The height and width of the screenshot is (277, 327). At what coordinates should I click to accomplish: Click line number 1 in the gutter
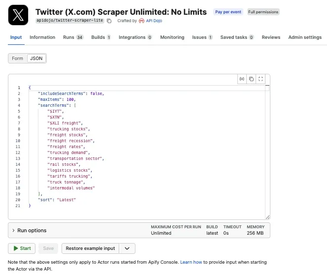pyautogui.click(x=19, y=88)
